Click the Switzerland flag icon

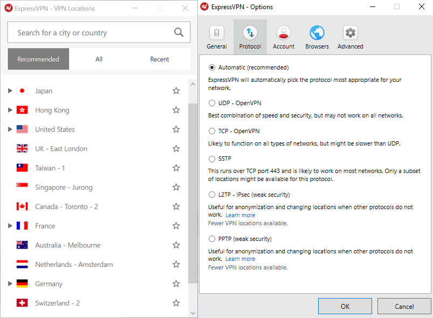click(22, 303)
